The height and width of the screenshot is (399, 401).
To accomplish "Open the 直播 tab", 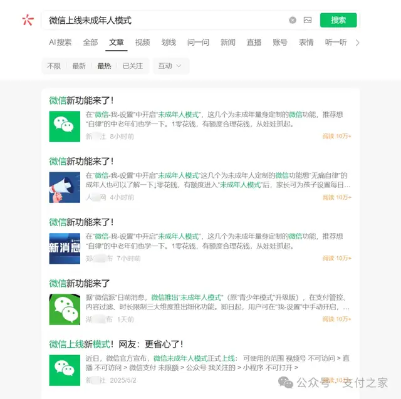I will pos(254,42).
